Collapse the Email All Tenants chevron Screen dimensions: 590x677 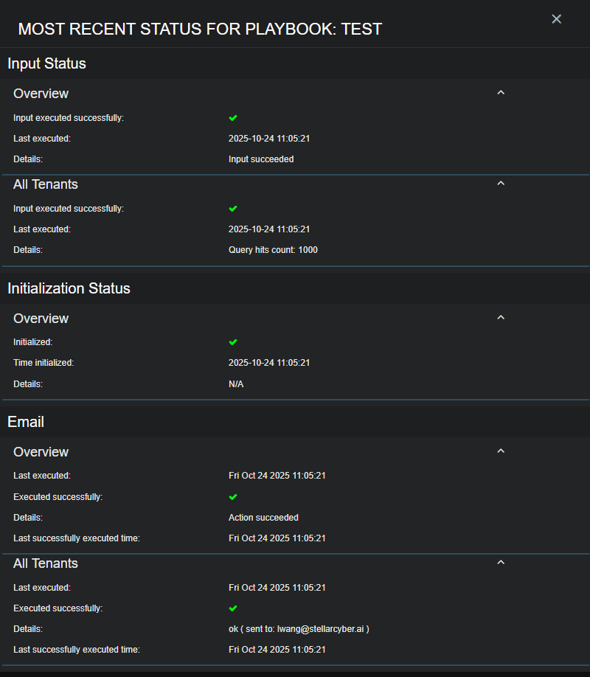pos(501,563)
